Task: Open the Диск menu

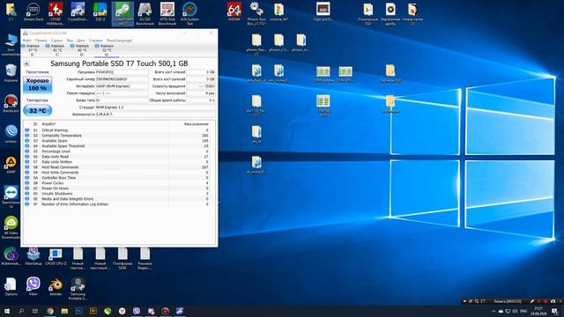Action: 81,41
